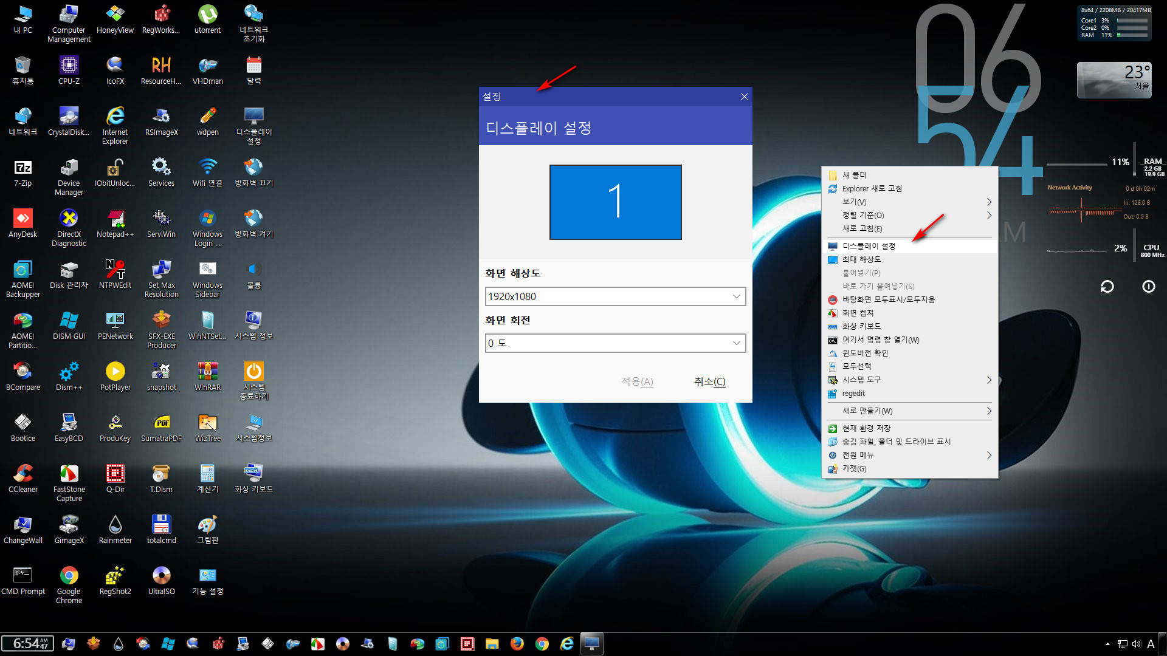
Task: Select 윈도버전 확인 menu entry
Action: 909,353
